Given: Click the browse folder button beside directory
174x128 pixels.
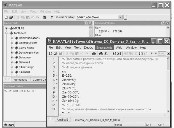Looking at the screenshot, I should click(125, 17).
